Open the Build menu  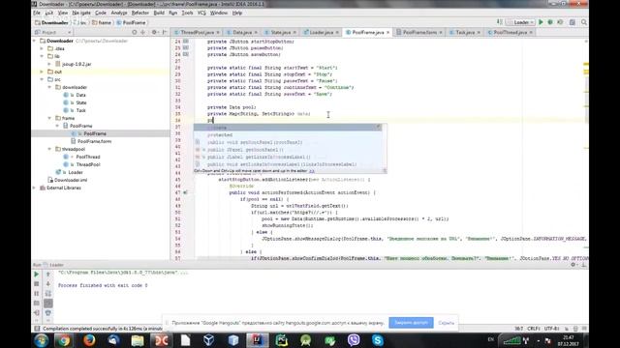click(159, 13)
